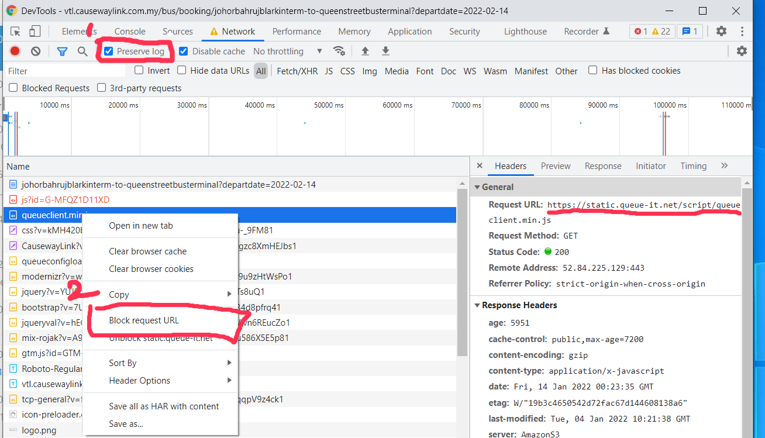Switch to the Timing tab
The height and width of the screenshot is (438, 765).
(x=693, y=166)
